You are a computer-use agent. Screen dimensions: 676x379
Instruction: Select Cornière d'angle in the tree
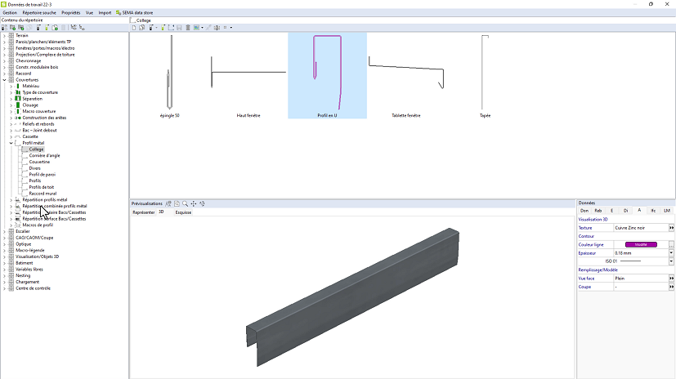point(44,155)
